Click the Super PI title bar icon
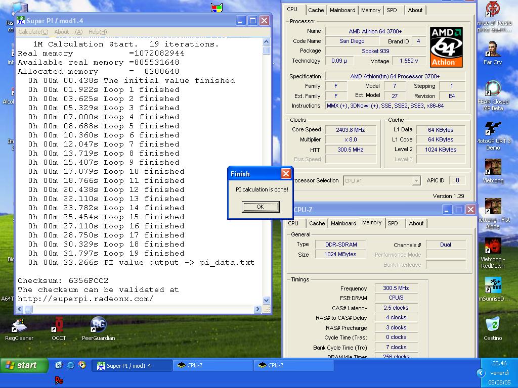The height and width of the screenshot is (388, 518). tap(20, 21)
